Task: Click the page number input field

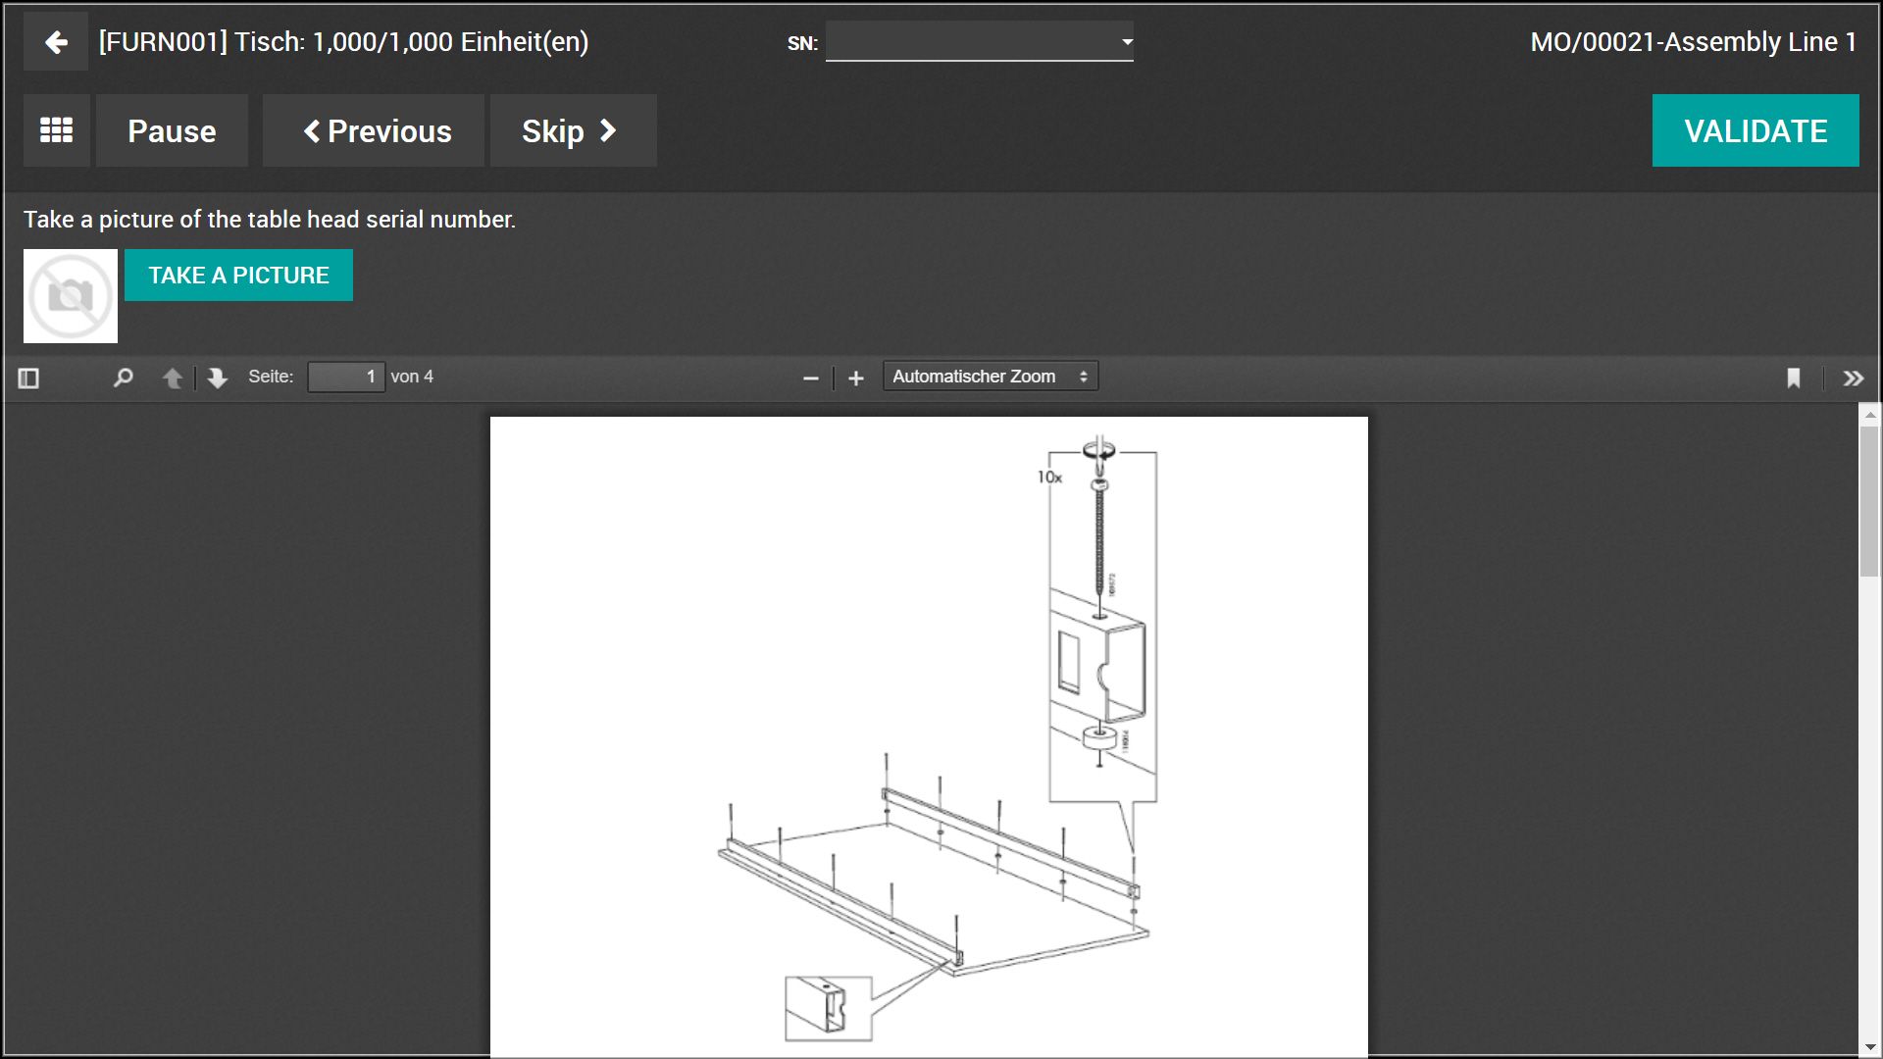Action: tap(345, 377)
